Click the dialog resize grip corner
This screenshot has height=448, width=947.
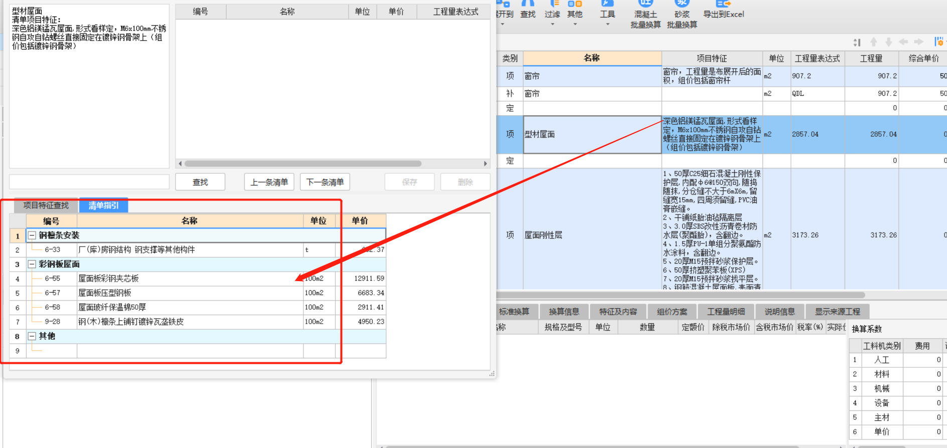pyautogui.click(x=492, y=374)
